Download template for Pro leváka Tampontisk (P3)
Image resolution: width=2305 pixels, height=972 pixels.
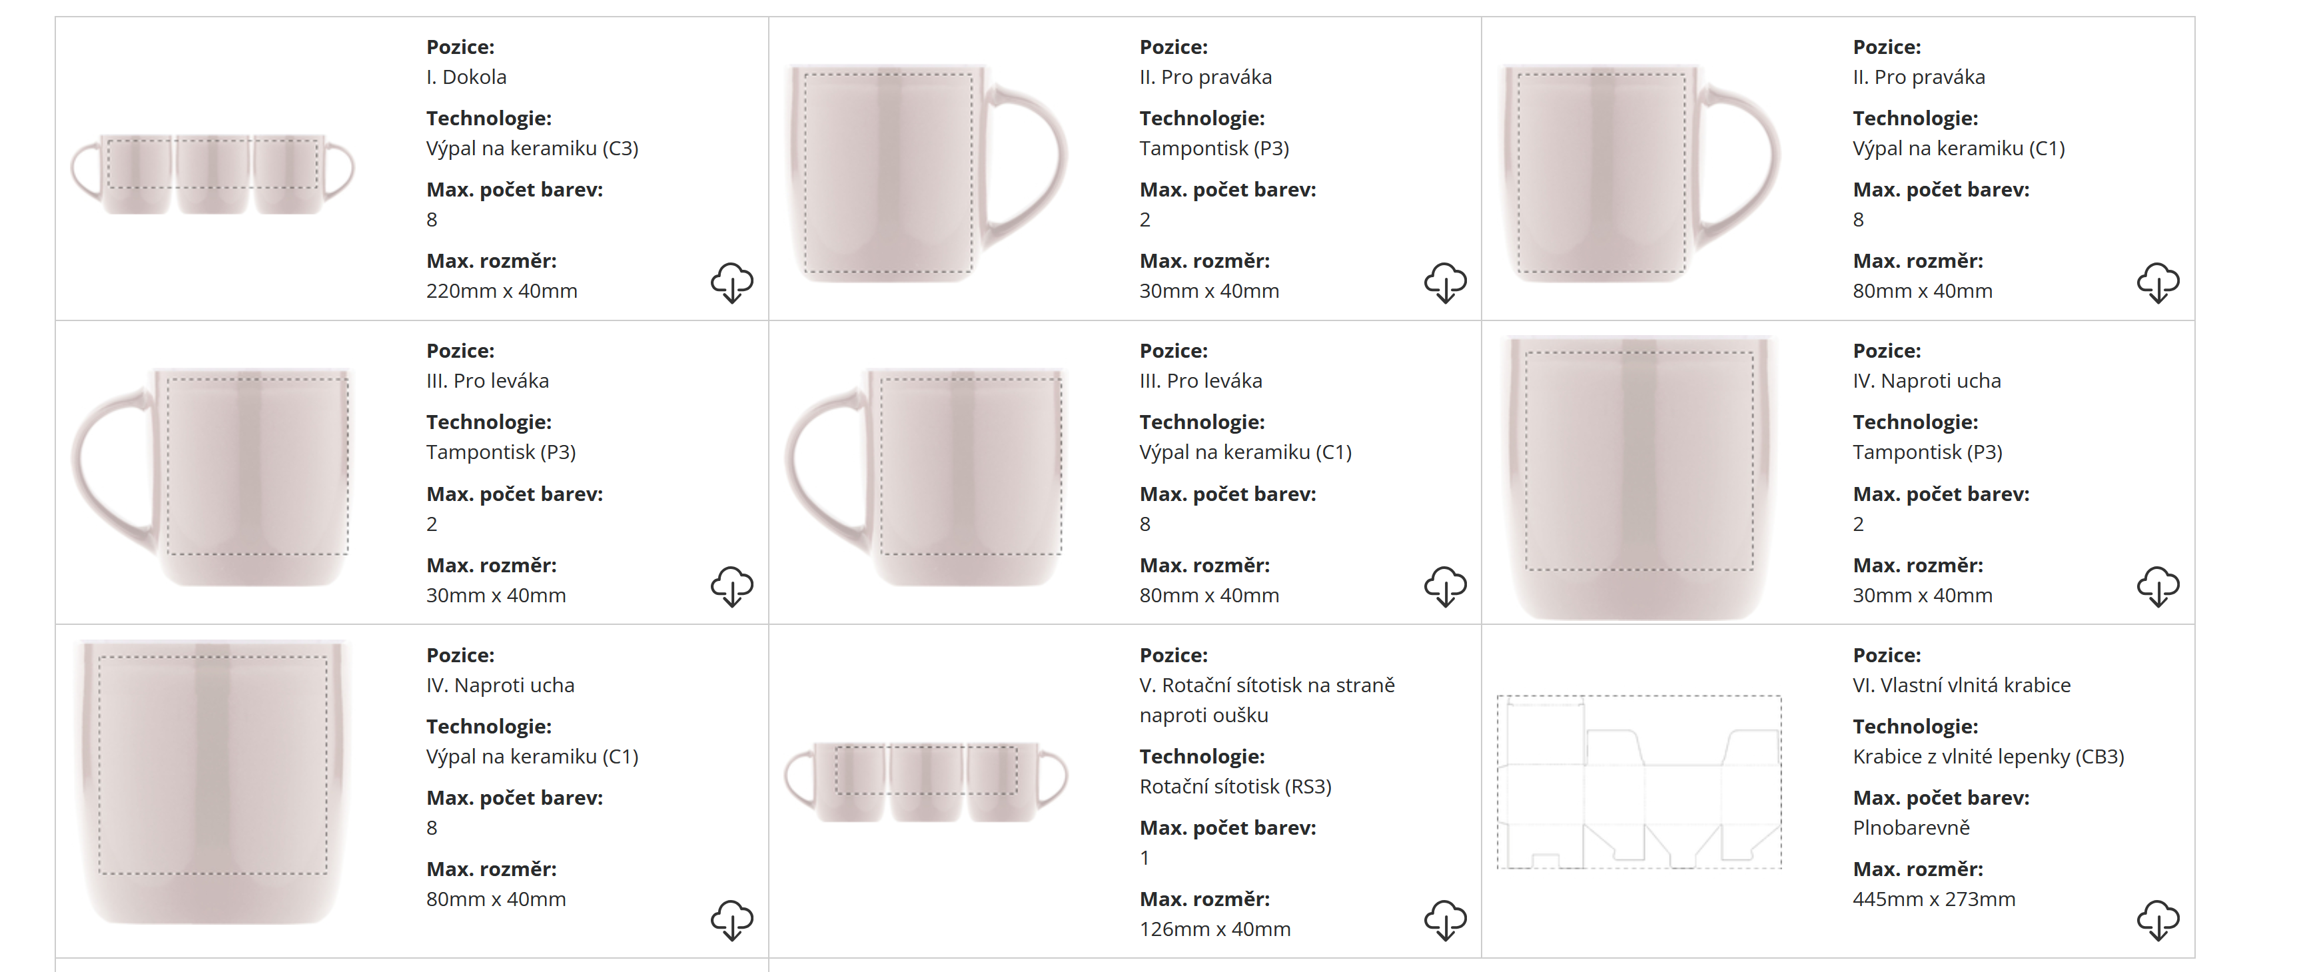(732, 586)
